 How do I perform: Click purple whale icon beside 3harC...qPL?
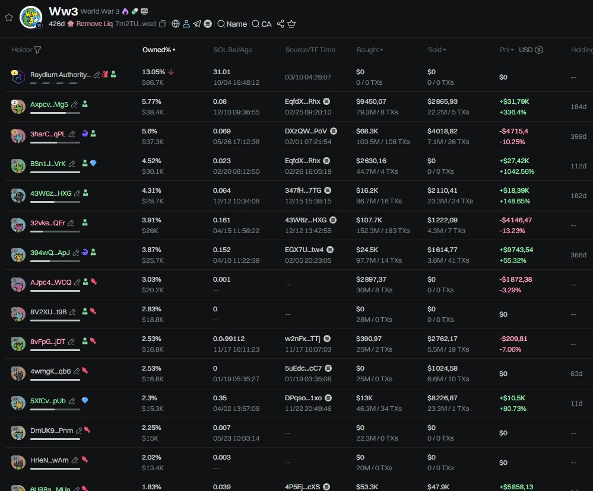click(85, 133)
